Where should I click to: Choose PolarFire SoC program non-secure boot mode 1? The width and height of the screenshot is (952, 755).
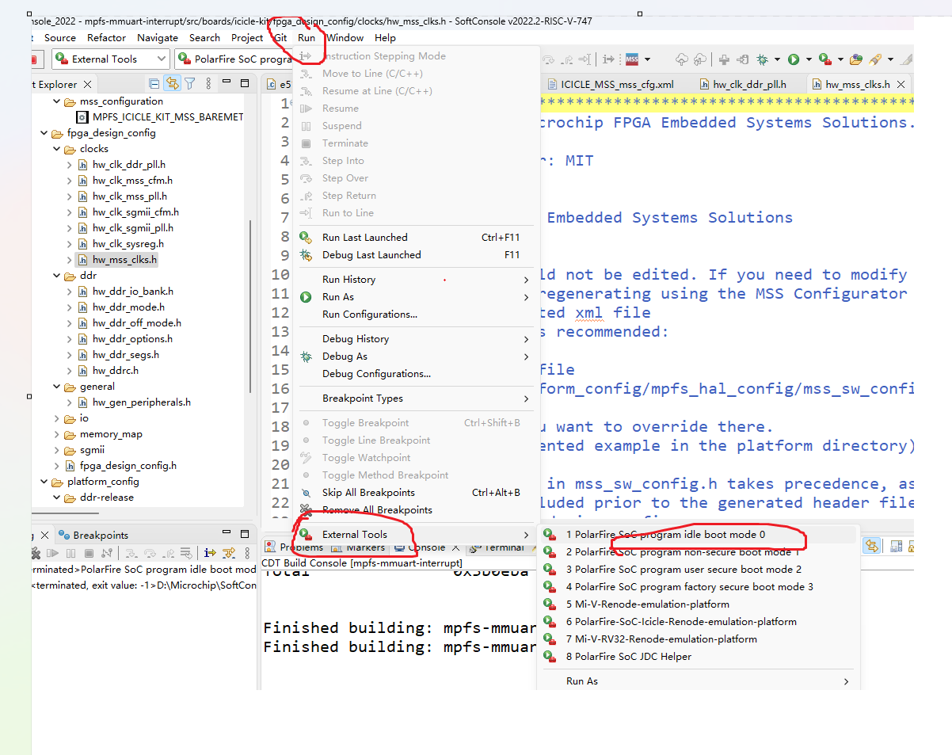pyautogui.click(x=697, y=552)
